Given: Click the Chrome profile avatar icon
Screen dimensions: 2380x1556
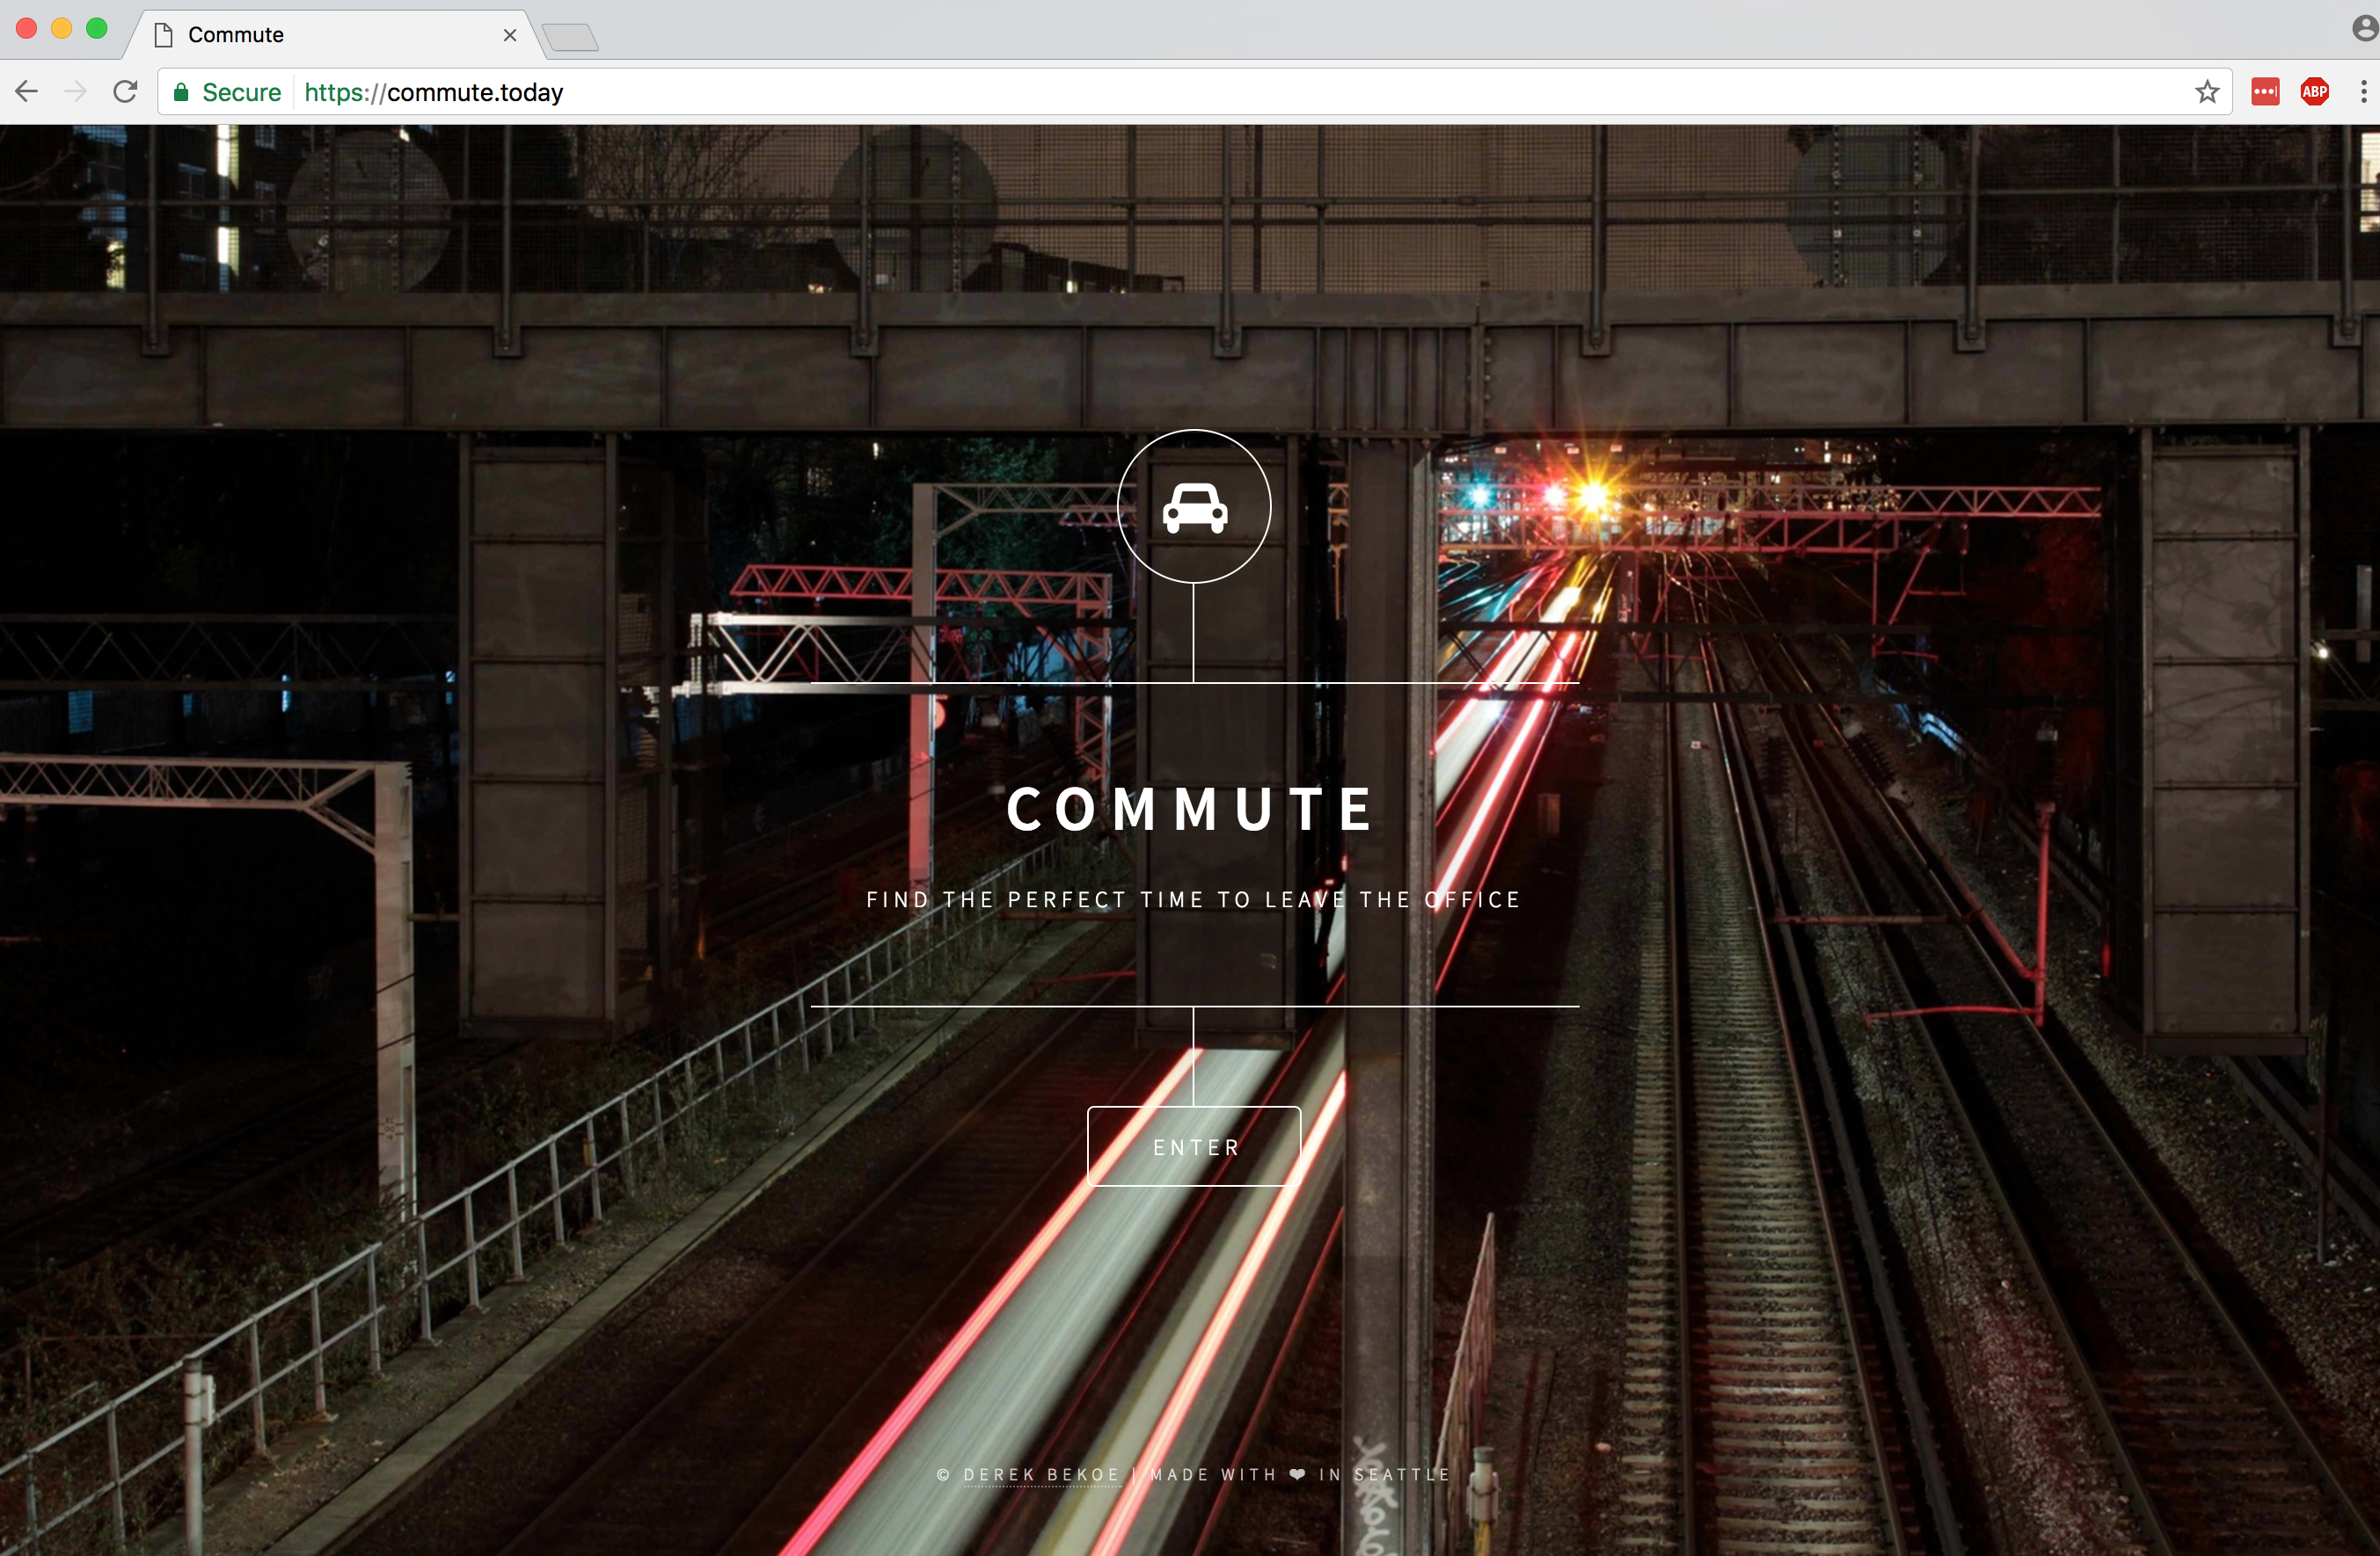Looking at the screenshot, I should tap(2365, 29).
